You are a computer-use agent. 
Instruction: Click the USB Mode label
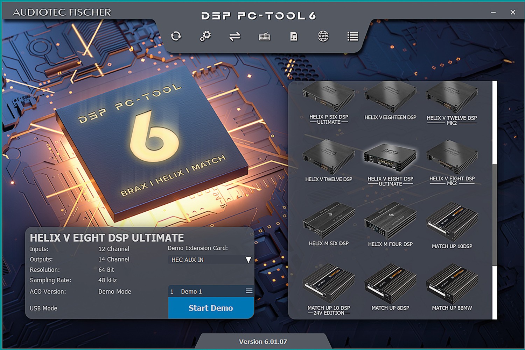[x=43, y=308]
